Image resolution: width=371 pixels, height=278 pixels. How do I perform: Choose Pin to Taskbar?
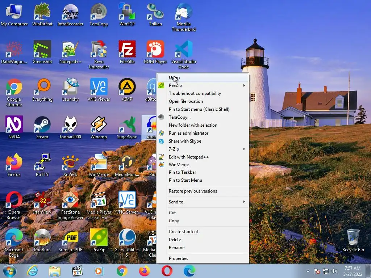203,172
